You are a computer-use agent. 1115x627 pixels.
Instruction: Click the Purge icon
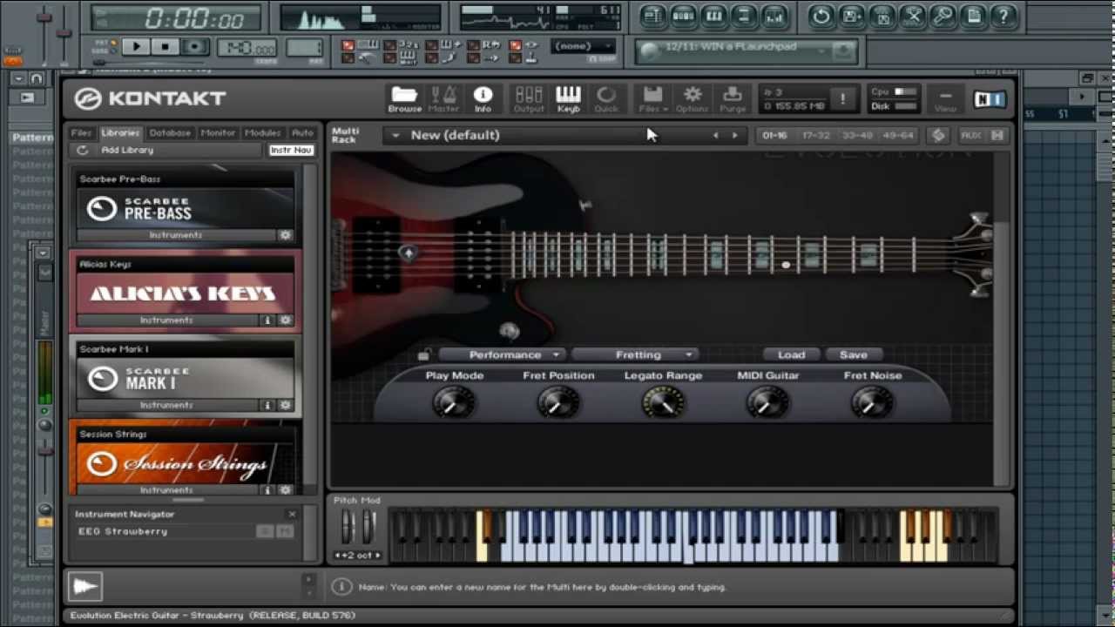tap(733, 99)
